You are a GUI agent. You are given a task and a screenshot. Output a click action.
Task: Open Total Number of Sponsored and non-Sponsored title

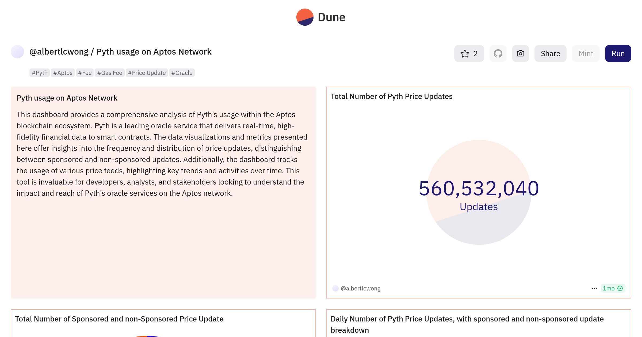point(119,319)
